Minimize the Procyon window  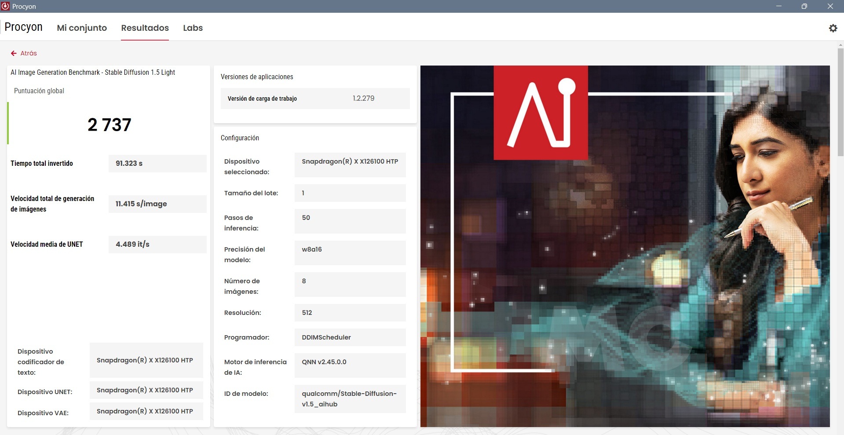[779, 6]
